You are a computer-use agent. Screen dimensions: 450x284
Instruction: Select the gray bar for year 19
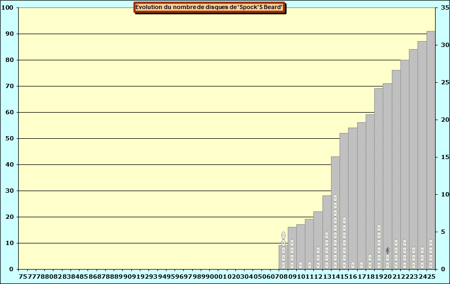pyautogui.click(x=379, y=179)
